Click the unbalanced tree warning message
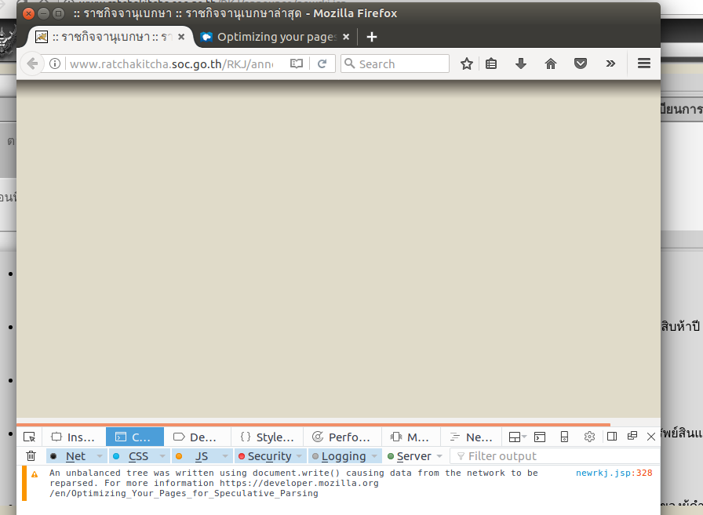 tap(293, 483)
